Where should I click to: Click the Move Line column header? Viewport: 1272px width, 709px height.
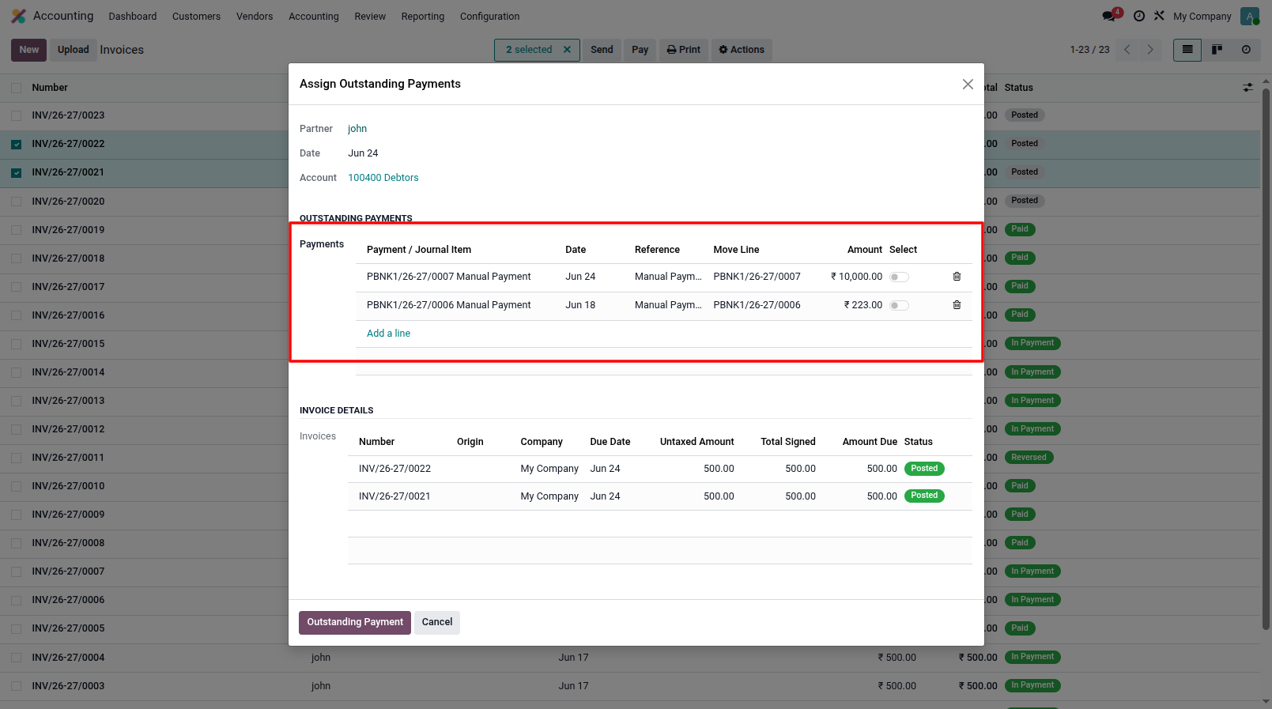tap(736, 250)
